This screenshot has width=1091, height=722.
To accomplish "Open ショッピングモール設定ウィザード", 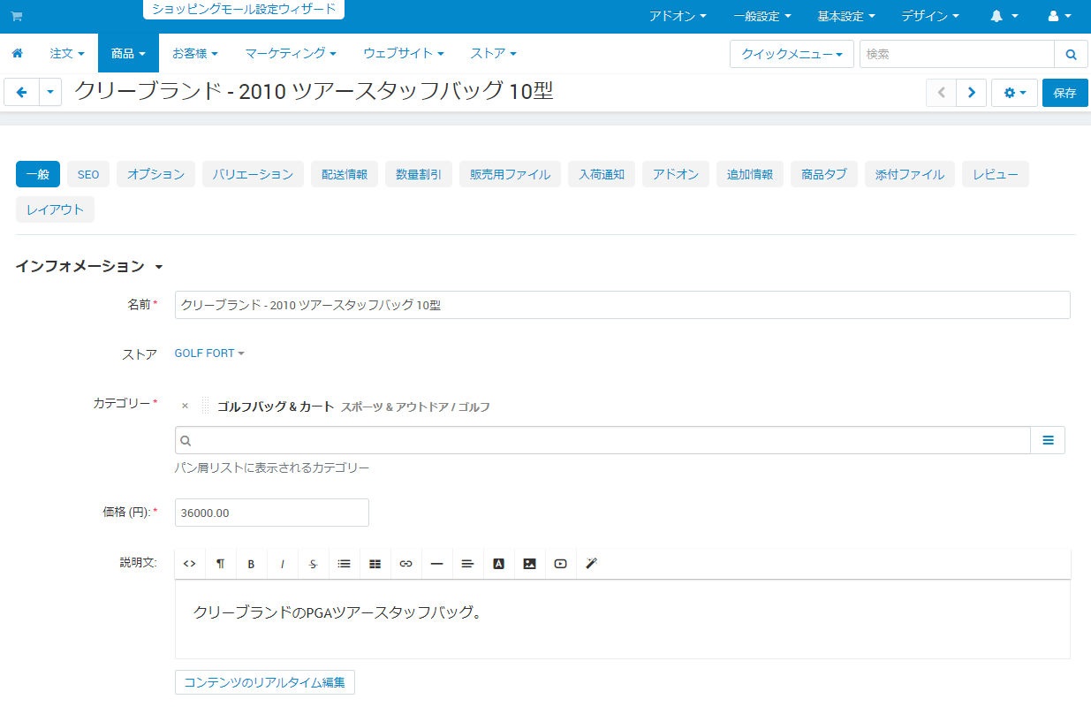I will click(x=244, y=10).
